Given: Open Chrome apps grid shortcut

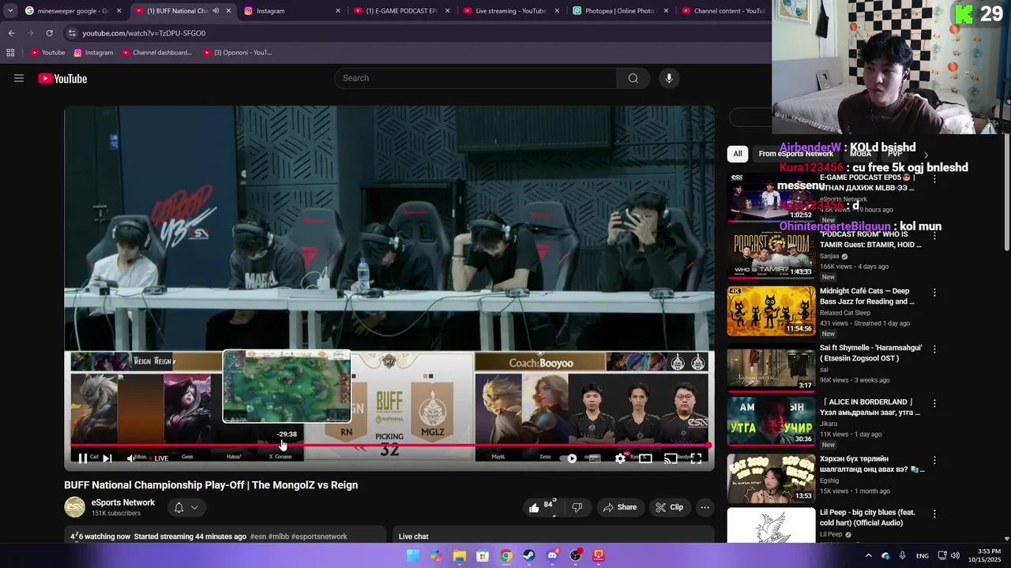Looking at the screenshot, I should [x=10, y=53].
